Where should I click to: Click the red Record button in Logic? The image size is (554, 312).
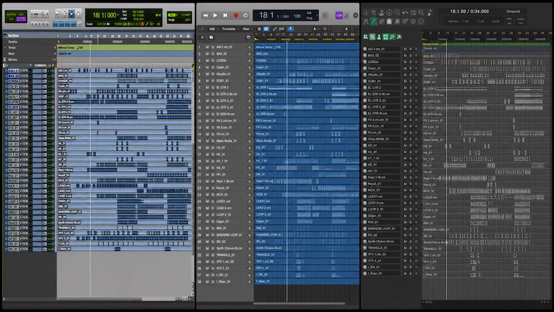[x=235, y=15]
